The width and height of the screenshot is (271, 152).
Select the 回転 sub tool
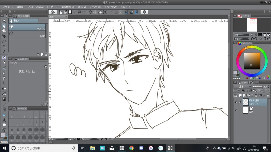point(27,35)
